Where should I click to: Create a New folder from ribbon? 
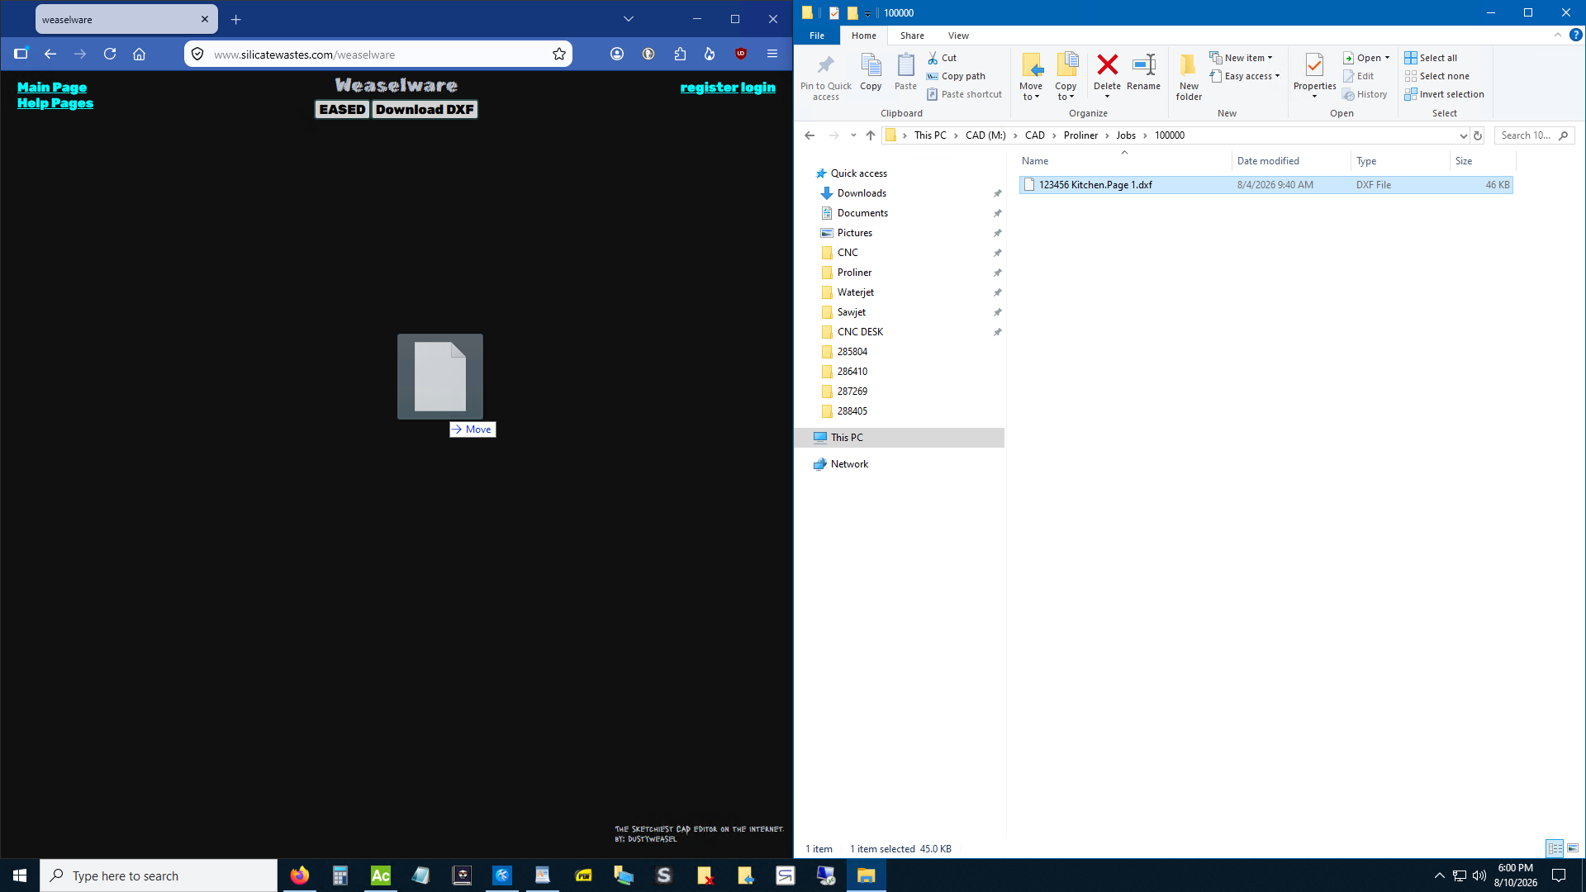click(1189, 76)
